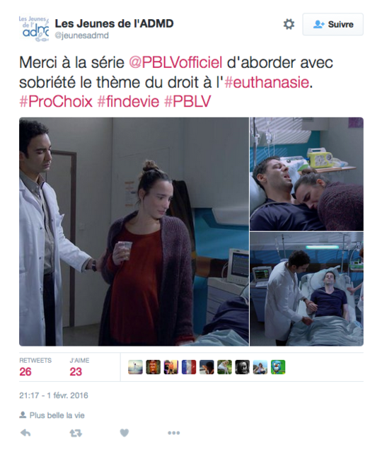382x449 pixels.
Task: Open the bottom-right photo of the hospital bed
Action: [x=306, y=289]
